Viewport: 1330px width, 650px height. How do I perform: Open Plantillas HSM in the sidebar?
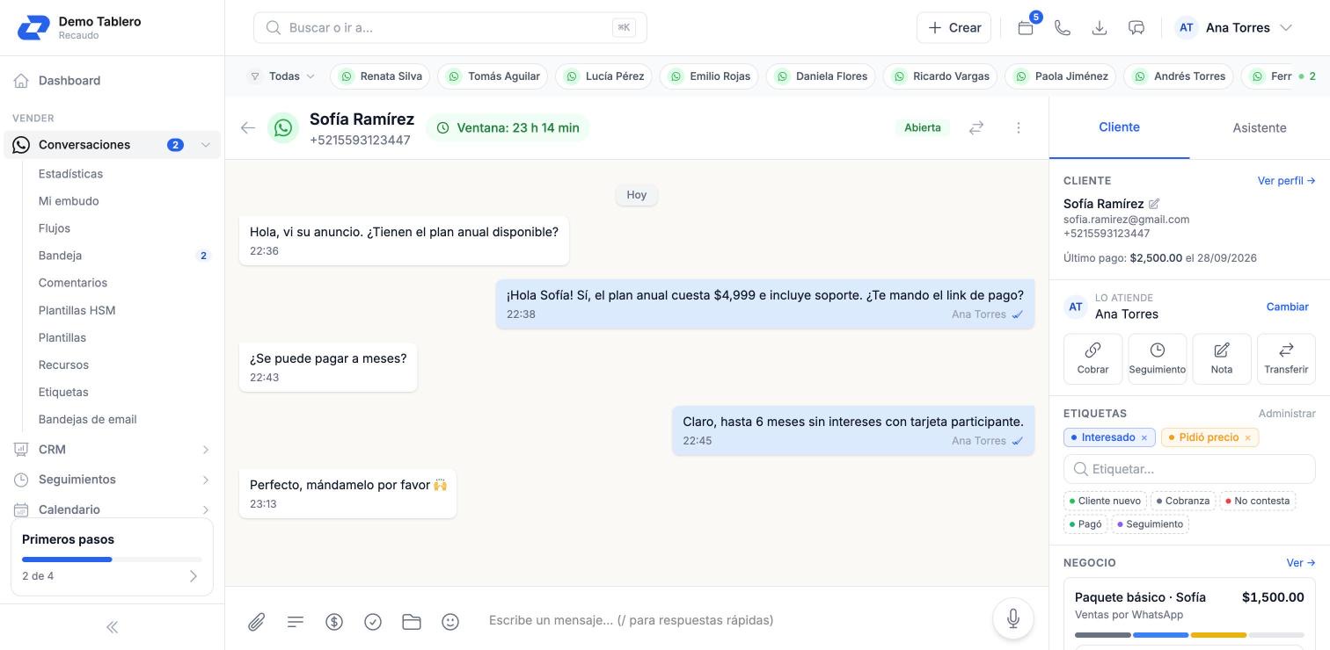(77, 310)
